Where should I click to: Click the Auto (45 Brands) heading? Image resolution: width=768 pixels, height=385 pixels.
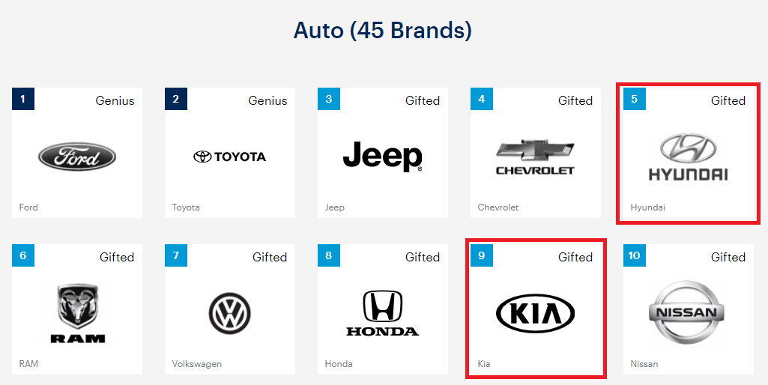(383, 31)
